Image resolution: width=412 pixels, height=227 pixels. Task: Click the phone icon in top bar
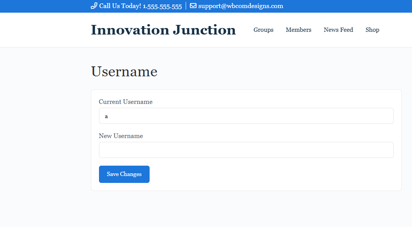(x=94, y=6)
